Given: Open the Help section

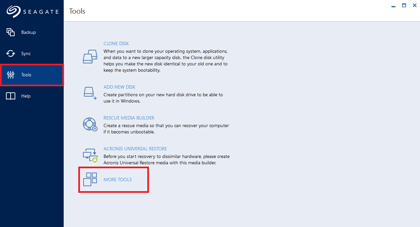Looking at the screenshot, I should click(x=32, y=96).
